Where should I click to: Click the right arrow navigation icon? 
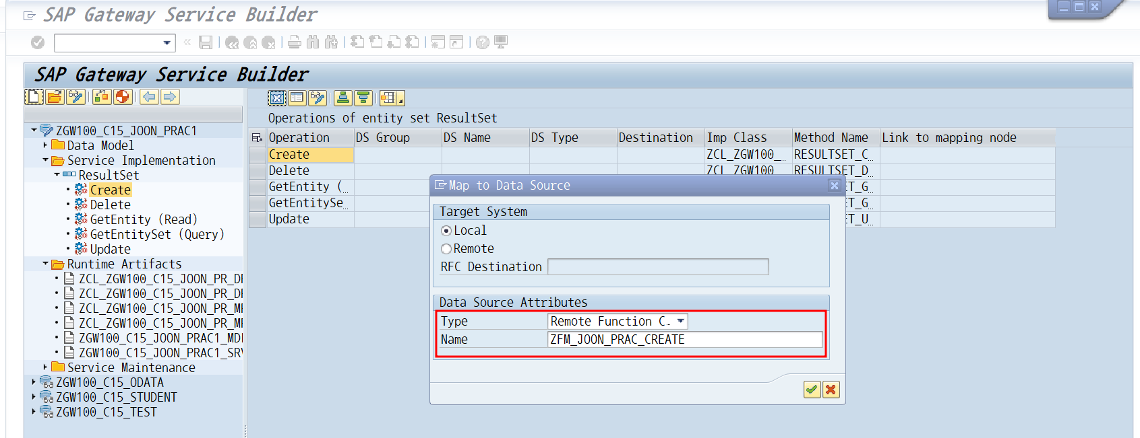(x=170, y=97)
